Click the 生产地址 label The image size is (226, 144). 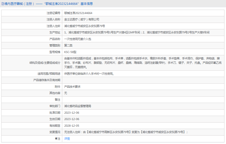[55, 32]
